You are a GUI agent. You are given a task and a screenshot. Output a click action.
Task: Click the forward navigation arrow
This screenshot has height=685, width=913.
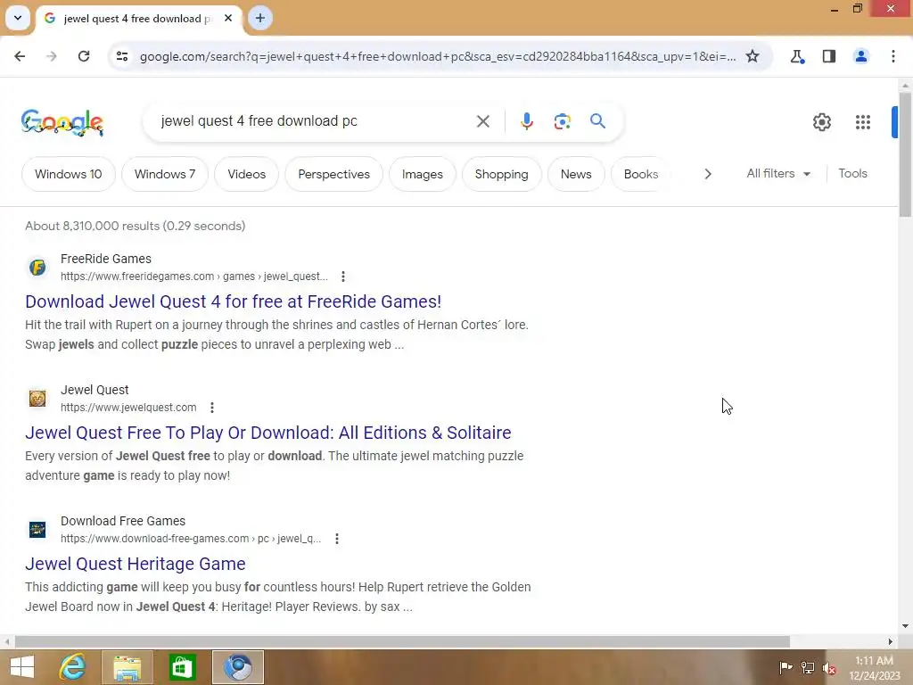pyautogui.click(x=52, y=56)
